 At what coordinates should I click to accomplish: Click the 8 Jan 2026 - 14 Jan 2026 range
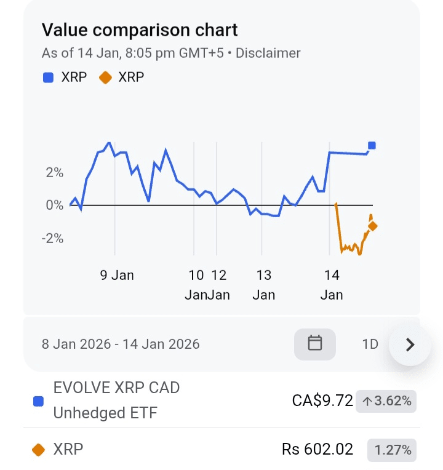(121, 344)
